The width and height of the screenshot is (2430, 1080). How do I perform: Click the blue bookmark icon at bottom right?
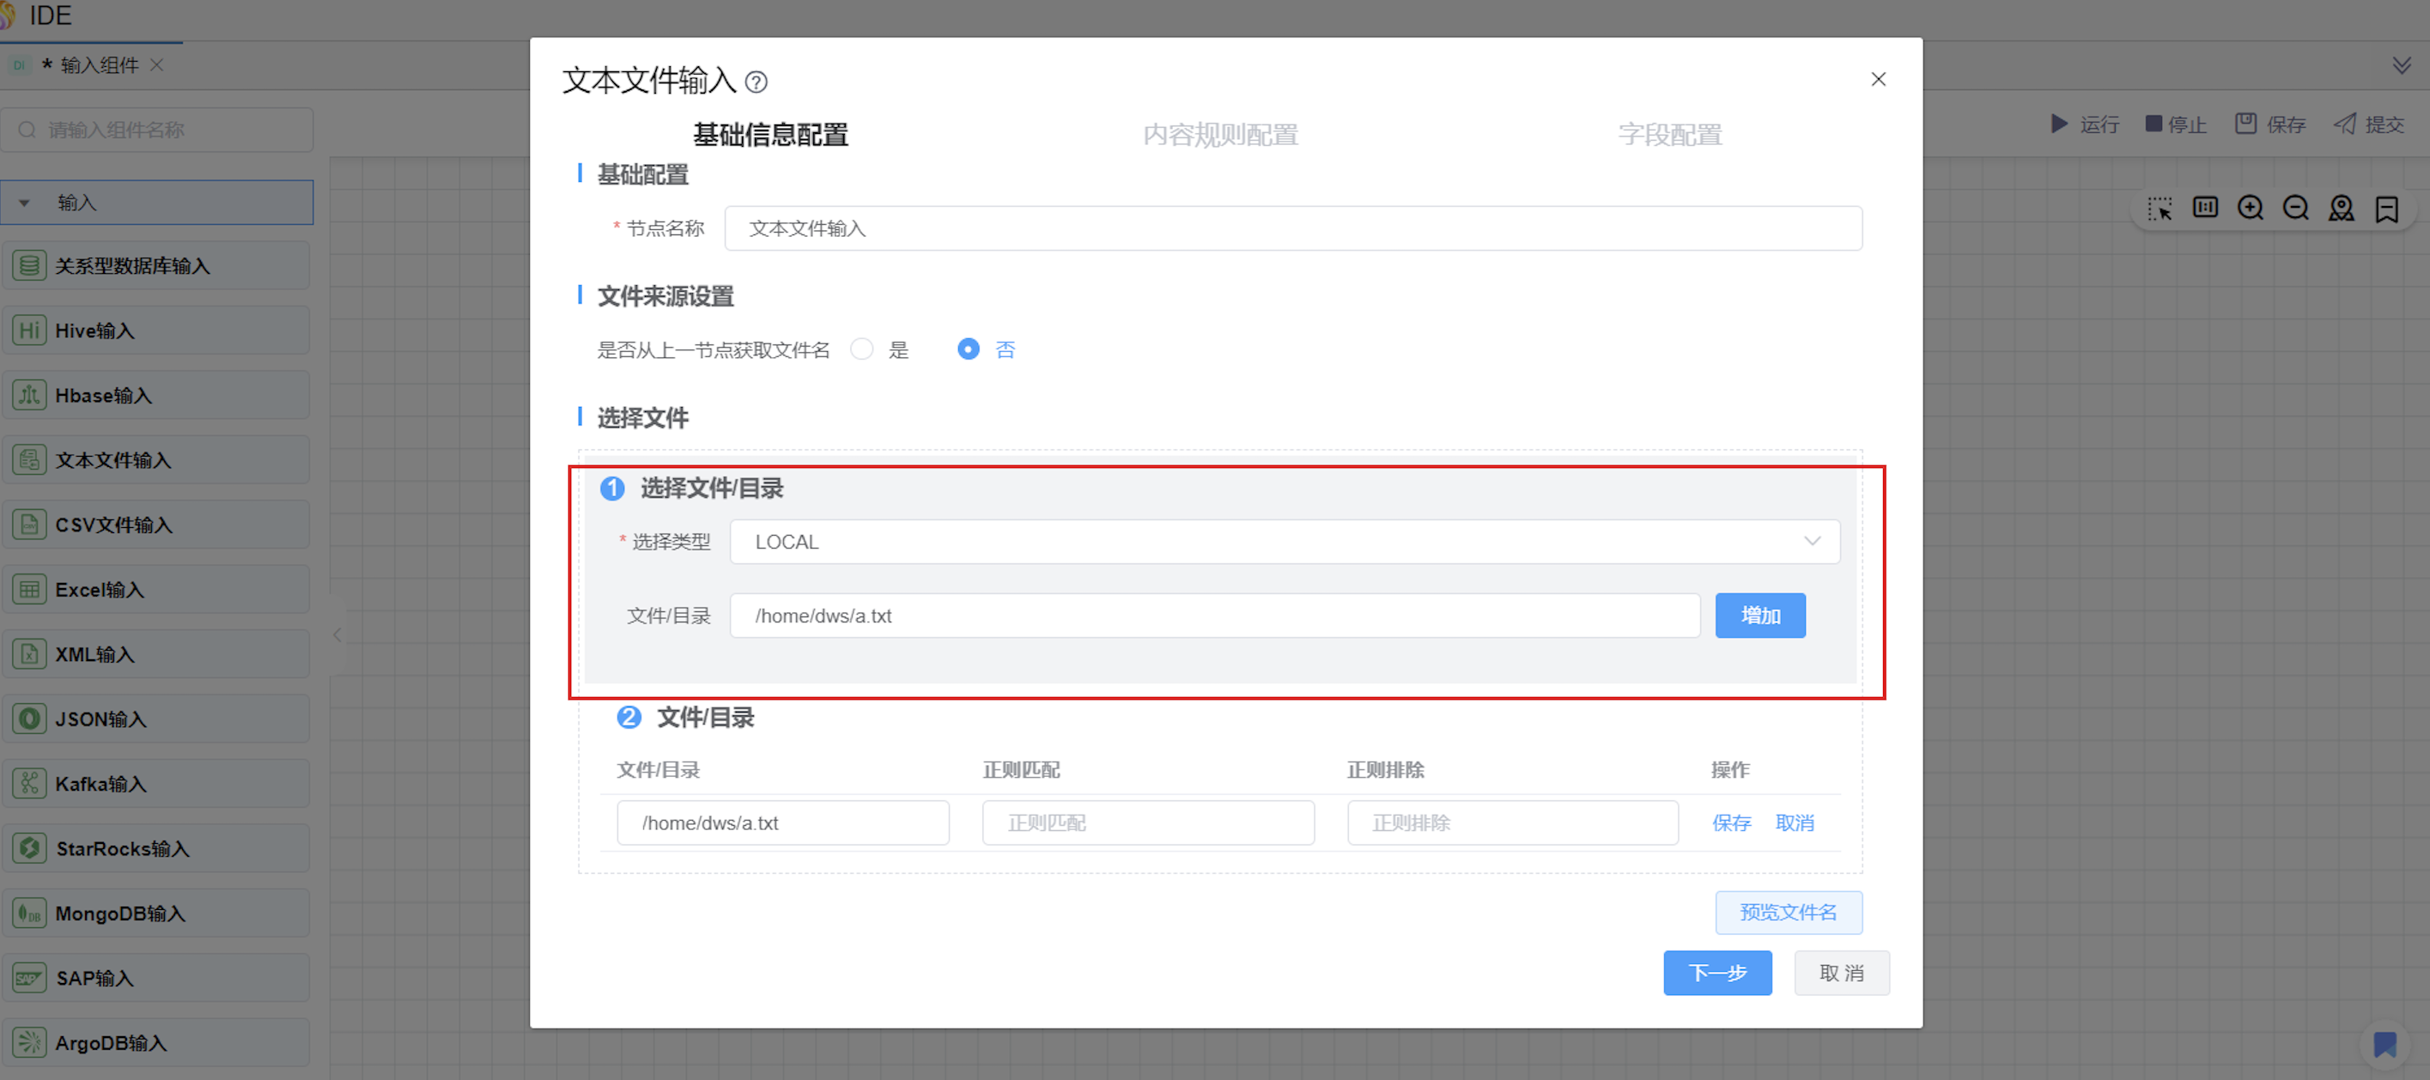point(2384,1044)
